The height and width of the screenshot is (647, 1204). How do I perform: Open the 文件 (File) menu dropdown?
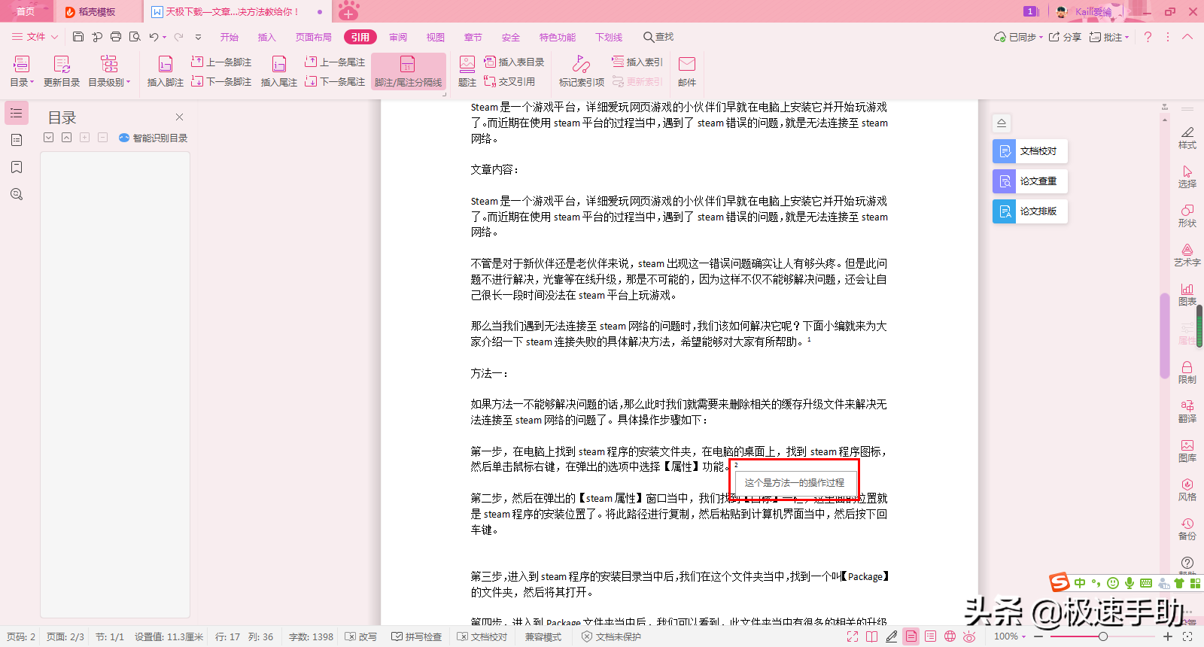35,37
